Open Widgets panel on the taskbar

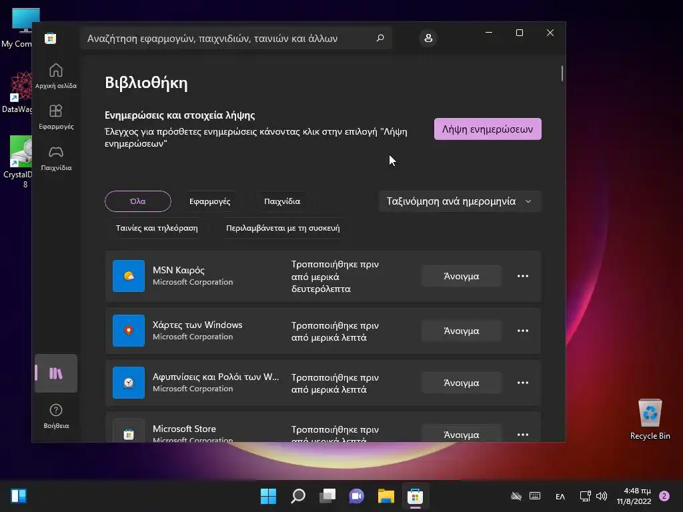pyautogui.click(x=19, y=496)
